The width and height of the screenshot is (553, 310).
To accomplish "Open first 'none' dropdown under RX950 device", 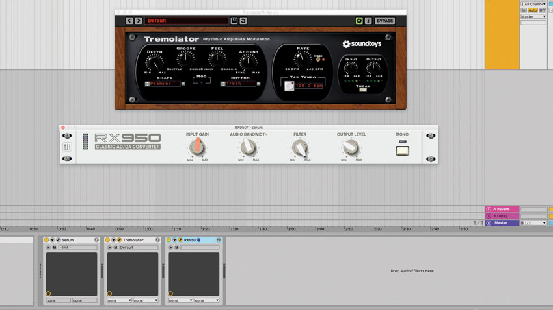I will (180, 300).
